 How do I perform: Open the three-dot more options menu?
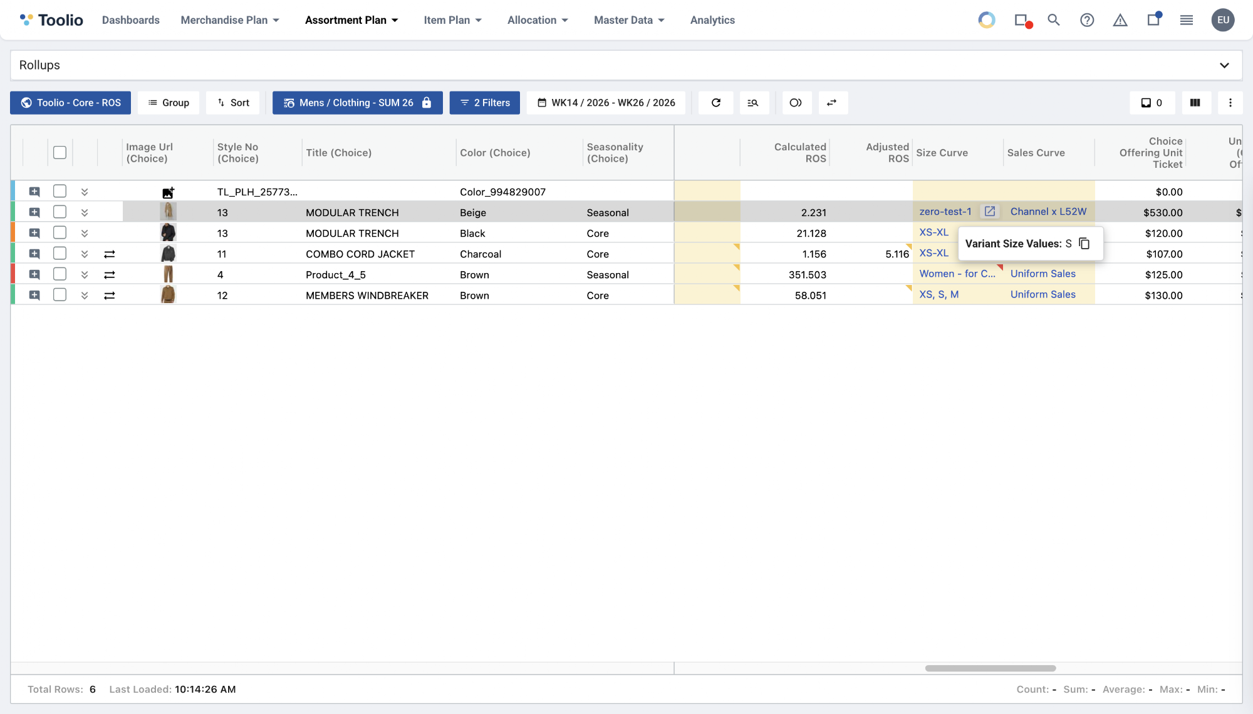point(1230,103)
